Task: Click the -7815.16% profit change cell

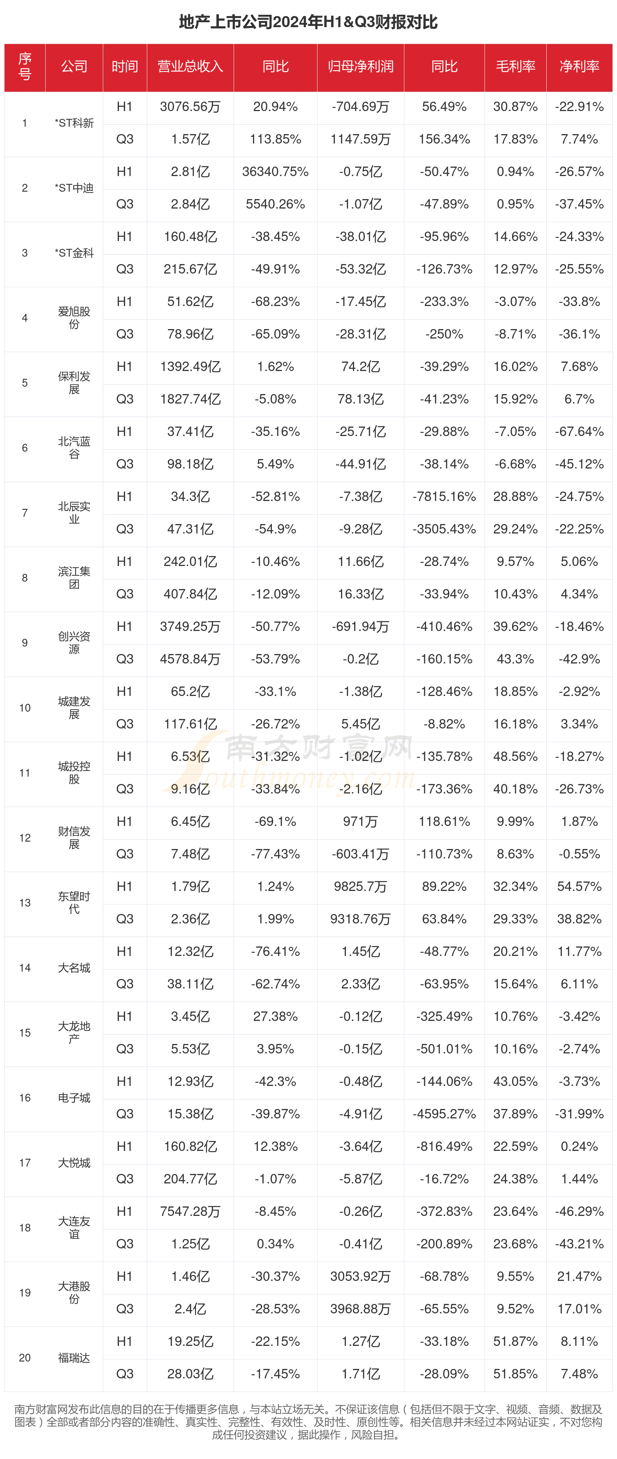Action: coord(444,497)
